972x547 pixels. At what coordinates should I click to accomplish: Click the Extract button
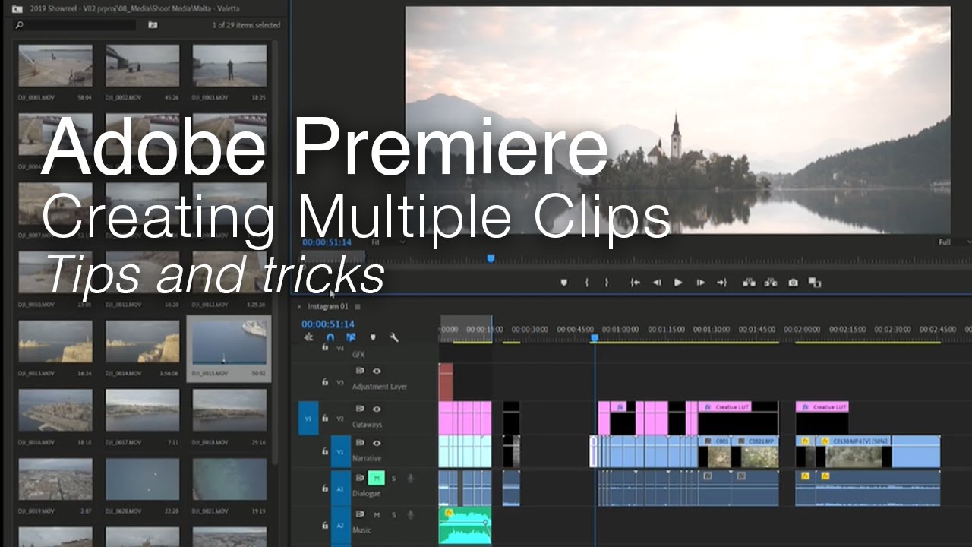[771, 283]
